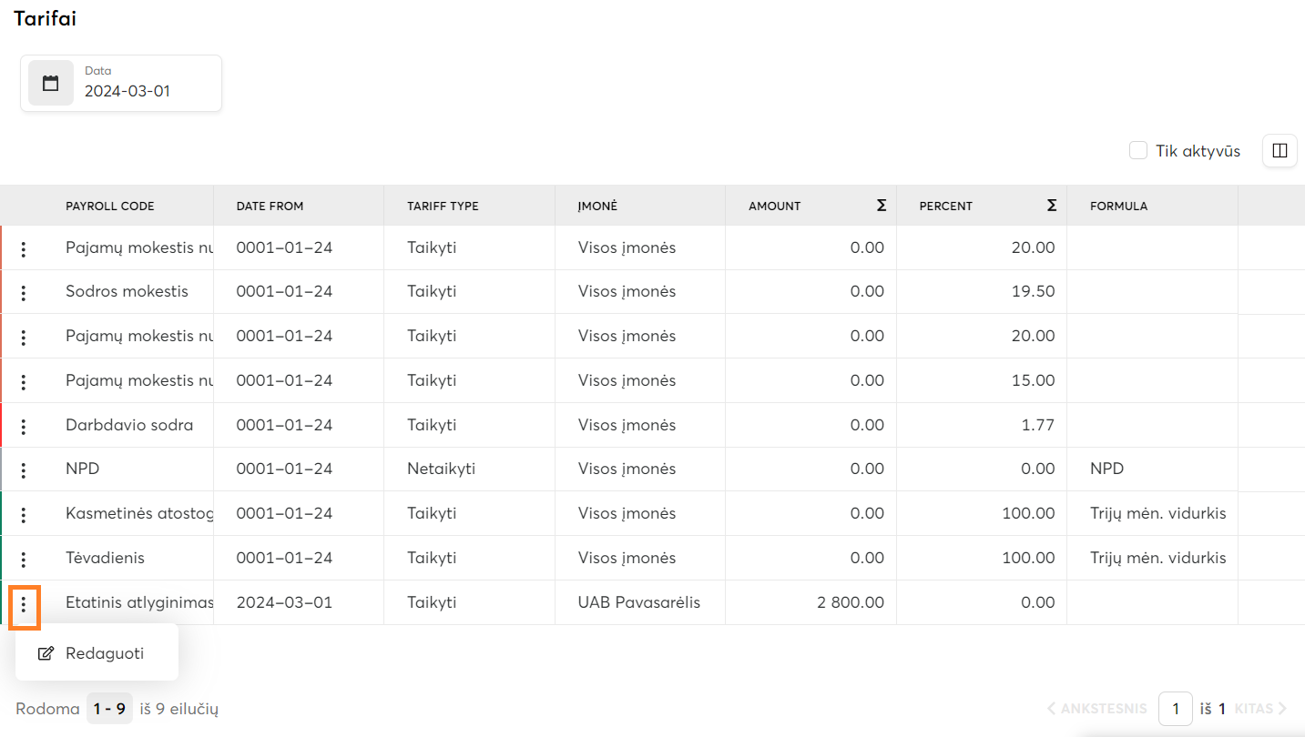The height and width of the screenshot is (737, 1305).
Task: Open row menu for Kasmetinės atostogos row
Action: pos(24,515)
